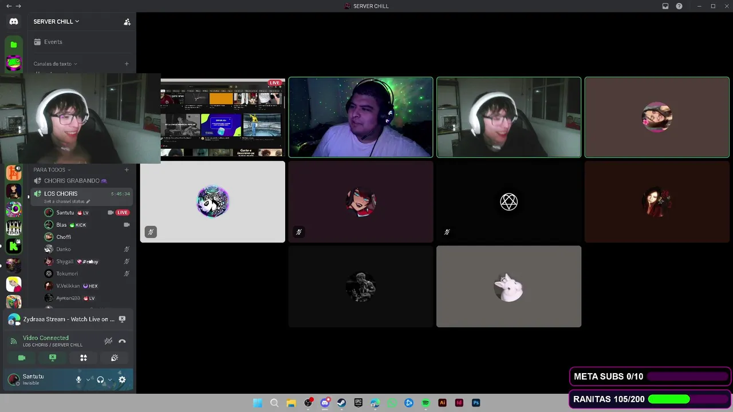Open the green server folder icon
The height and width of the screenshot is (412, 733).
click(x=14, y=45)
